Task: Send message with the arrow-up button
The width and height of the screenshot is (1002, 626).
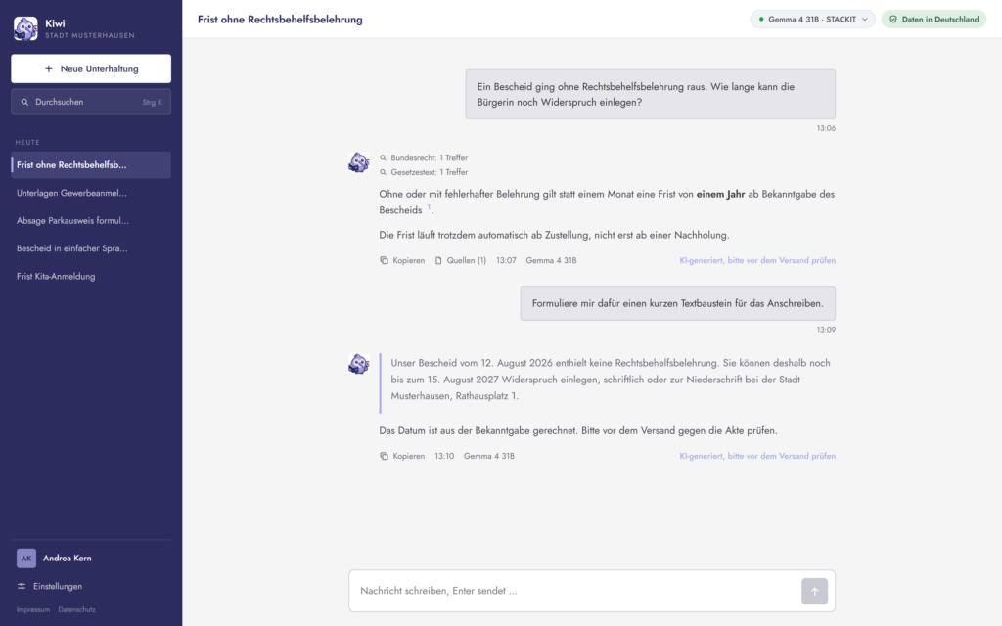Action: click(814, 591)
